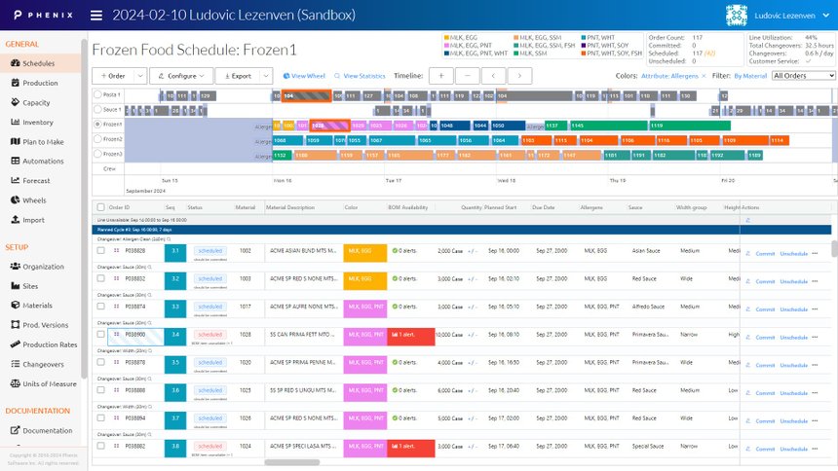This screenshot has height=471, width=838.
Task: Click Commit for order P038828
Action: (x=765, y=254)
